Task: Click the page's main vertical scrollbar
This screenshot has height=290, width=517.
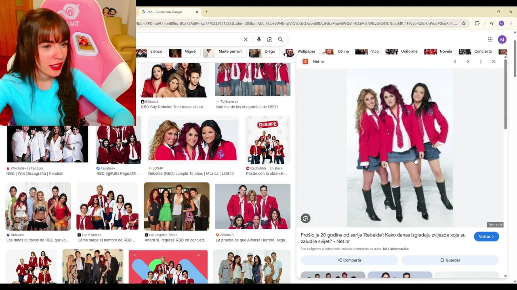Action: pos(515,58)
